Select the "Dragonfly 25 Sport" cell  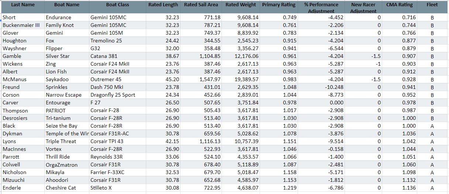point(113,95)
